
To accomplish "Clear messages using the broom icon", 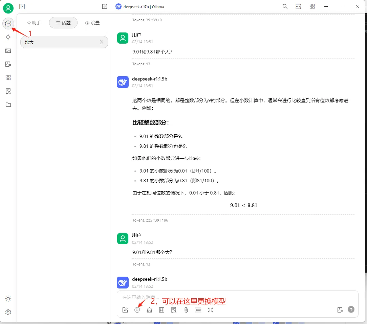I will (x=149, y=309).
